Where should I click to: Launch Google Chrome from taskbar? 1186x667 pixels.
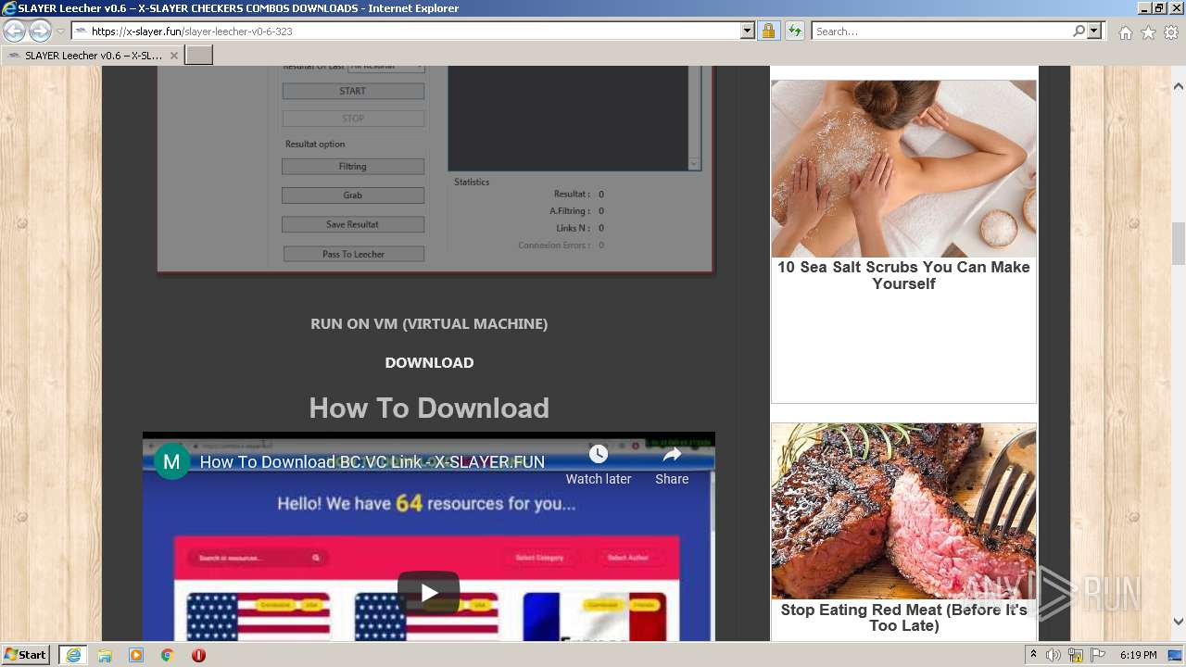[167, 655]
